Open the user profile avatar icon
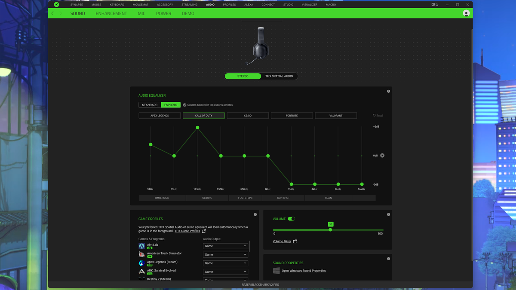This screenshot has height=290, width=516. click(x=466, y=13)
